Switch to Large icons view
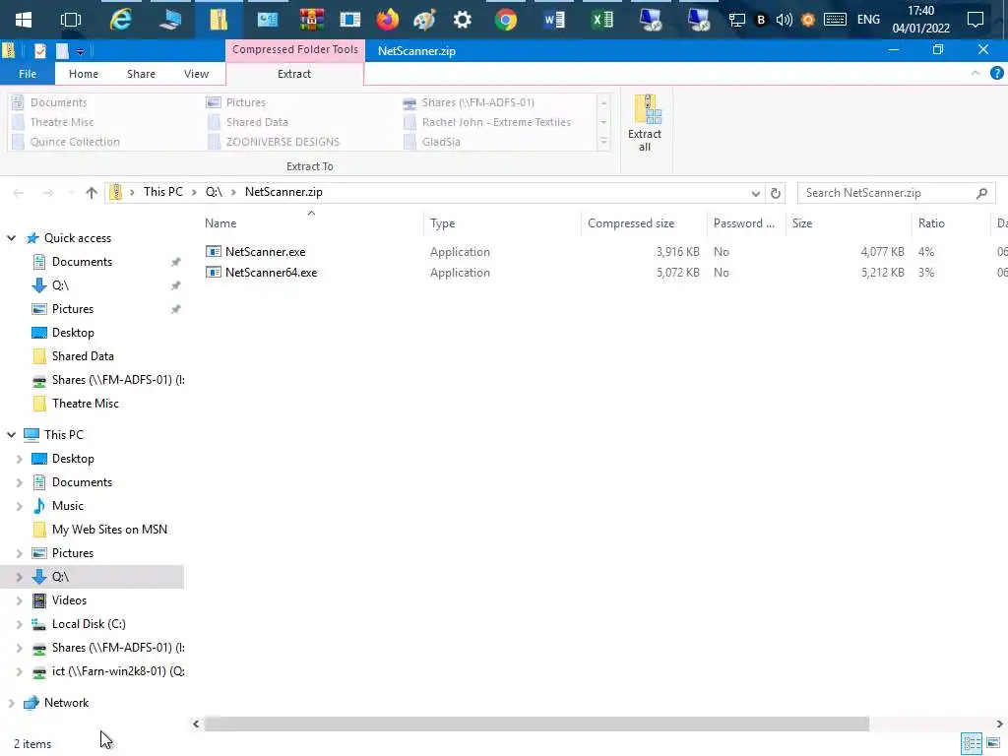1008x756 pixels. tap(993, 743)
